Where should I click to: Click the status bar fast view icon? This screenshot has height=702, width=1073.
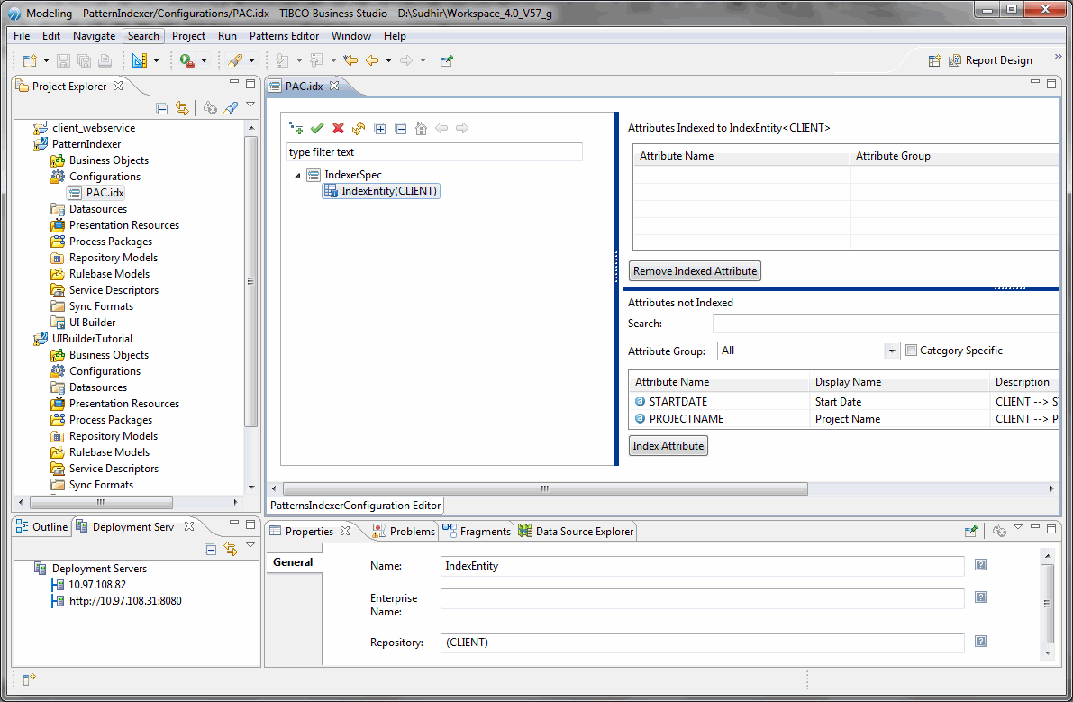coord(29,679)
